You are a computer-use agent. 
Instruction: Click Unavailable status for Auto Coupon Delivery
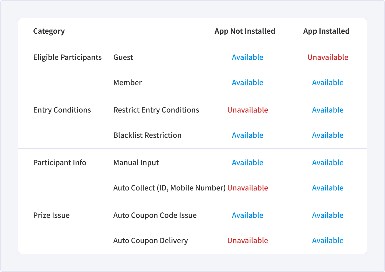coord(248,240)
